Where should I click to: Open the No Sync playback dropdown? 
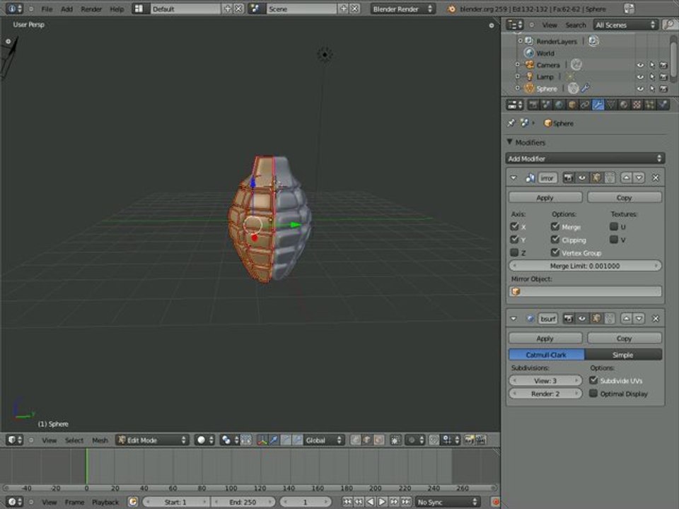pos(447,502)
